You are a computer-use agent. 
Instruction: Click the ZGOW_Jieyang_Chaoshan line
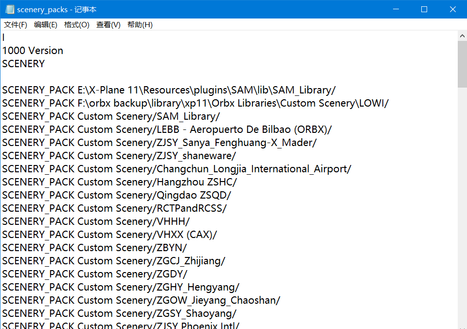click(x=142, y=300)
